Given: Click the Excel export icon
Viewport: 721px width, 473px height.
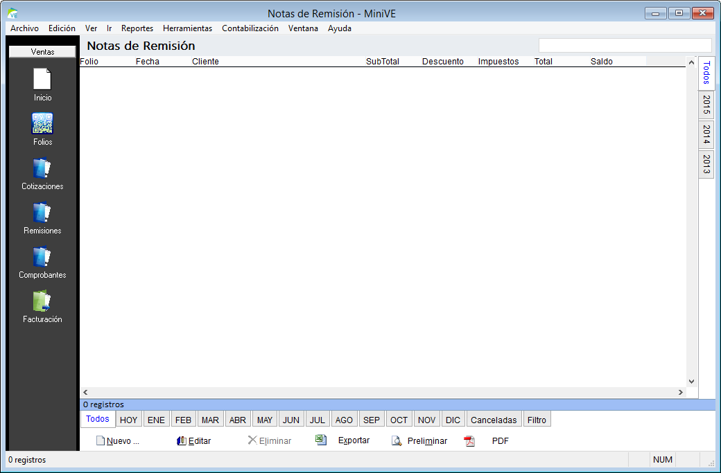Looking at the screenshot, I should [321, 440].
